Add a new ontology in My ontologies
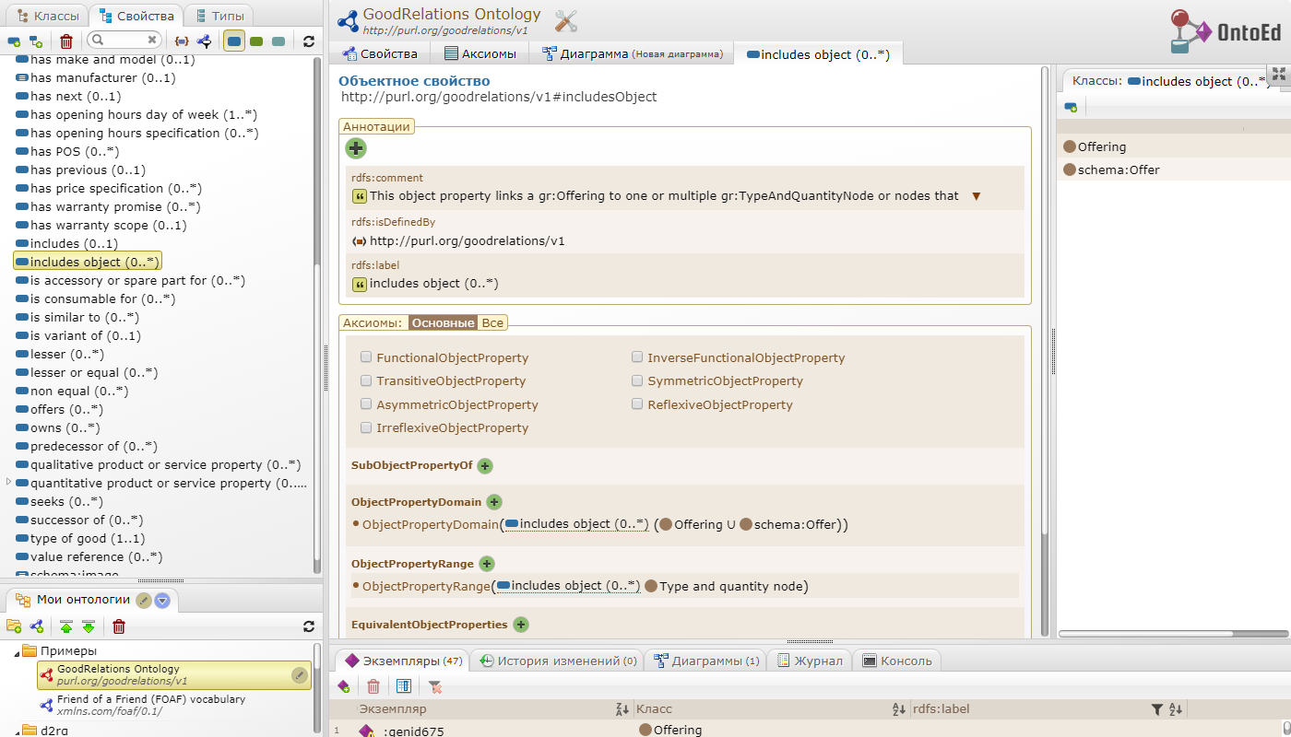The width and height of the screenshot is (1291, 737). (x=37, y=626)
